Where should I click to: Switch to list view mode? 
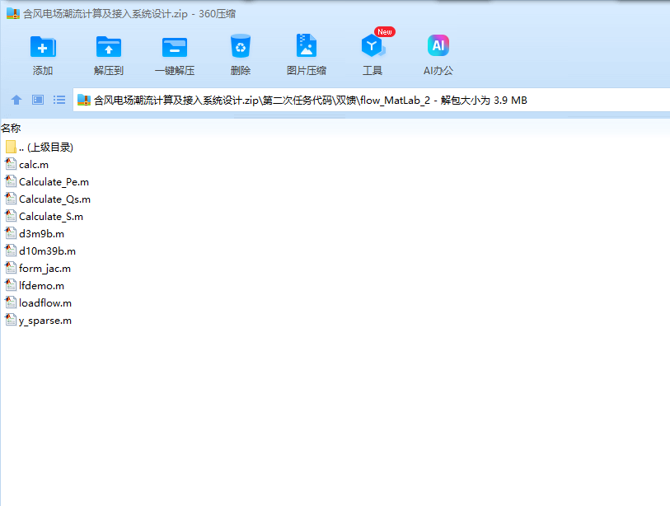pyautogui.click(x=59, y=100)
